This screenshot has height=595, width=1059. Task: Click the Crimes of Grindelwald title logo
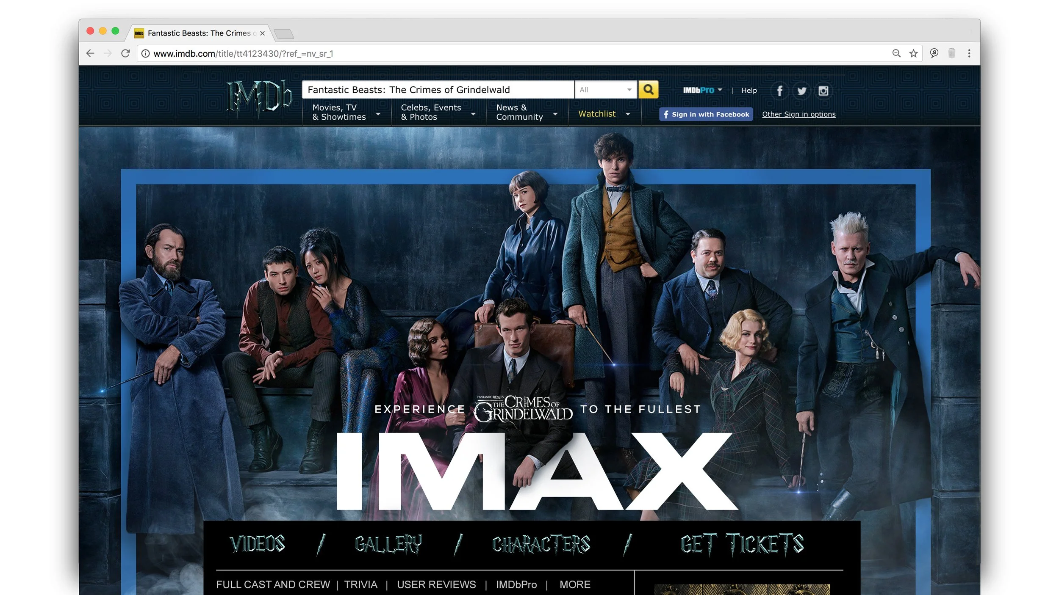[x=523, y=408]
